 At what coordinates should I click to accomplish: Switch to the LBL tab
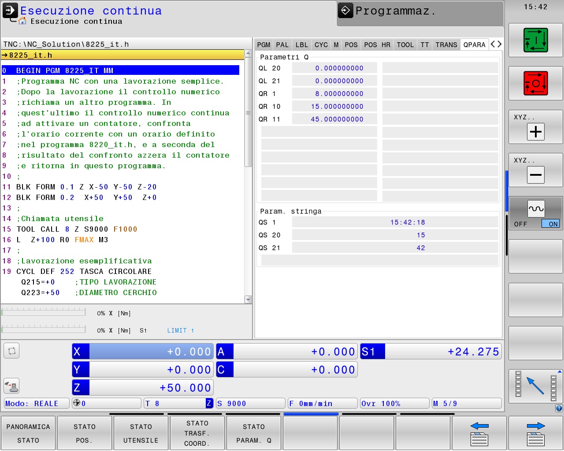tap(302, 44)
